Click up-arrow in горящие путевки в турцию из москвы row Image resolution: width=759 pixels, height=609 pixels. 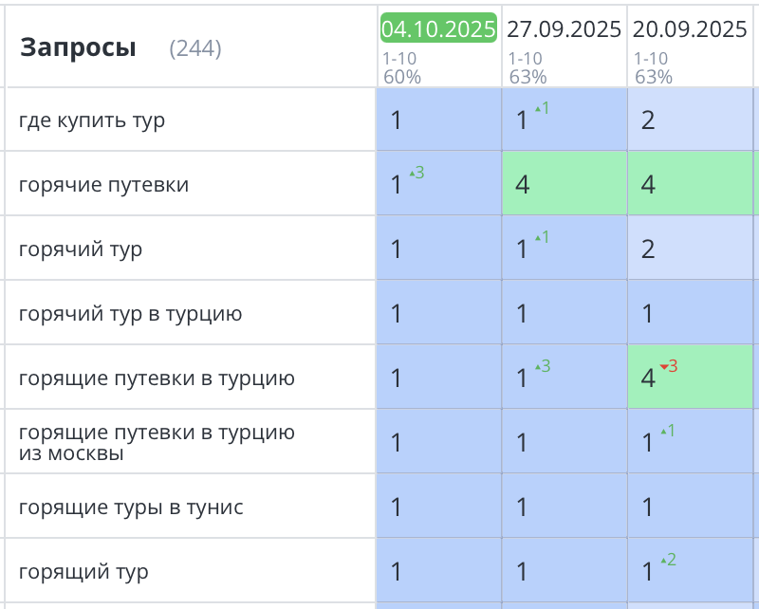coord(662,431)
